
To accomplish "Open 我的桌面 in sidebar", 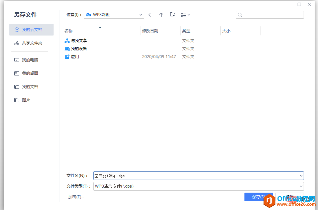I will click(31, 73).
